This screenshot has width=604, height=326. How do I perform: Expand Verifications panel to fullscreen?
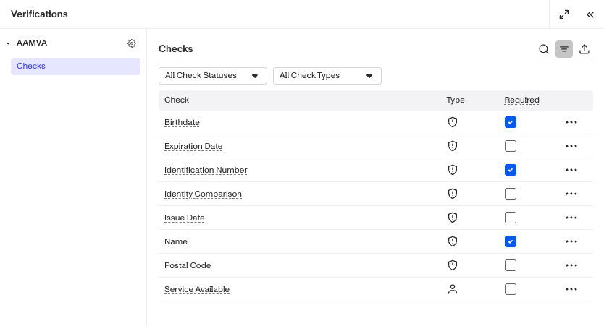pyautogui.click(x=564, y=14)
